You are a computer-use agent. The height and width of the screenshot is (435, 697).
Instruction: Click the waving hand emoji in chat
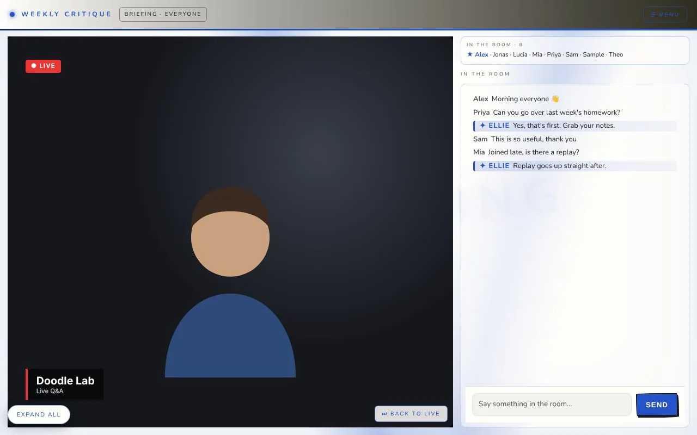(x=555, y=99)
